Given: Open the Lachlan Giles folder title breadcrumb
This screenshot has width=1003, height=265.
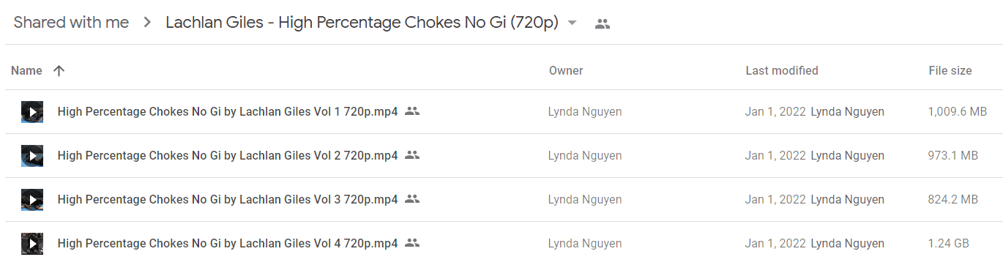Looking at the screenshot, I should [x=362, y=23].
